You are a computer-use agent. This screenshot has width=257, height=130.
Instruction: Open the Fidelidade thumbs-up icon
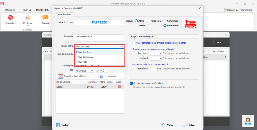28,18
